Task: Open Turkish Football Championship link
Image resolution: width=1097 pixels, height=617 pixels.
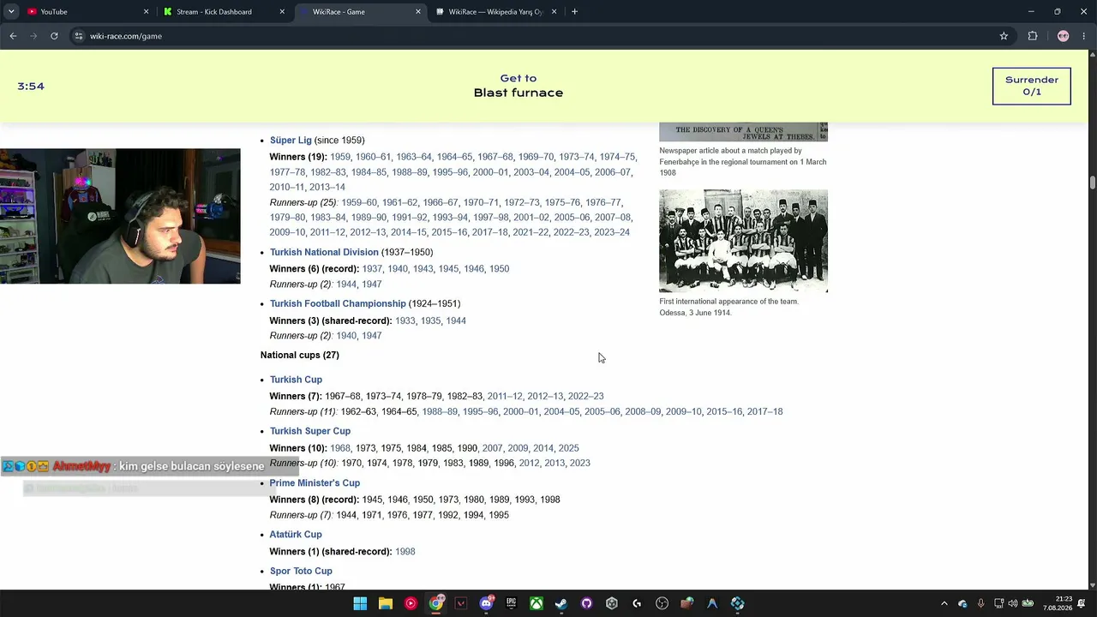Action: coord(338,303)
